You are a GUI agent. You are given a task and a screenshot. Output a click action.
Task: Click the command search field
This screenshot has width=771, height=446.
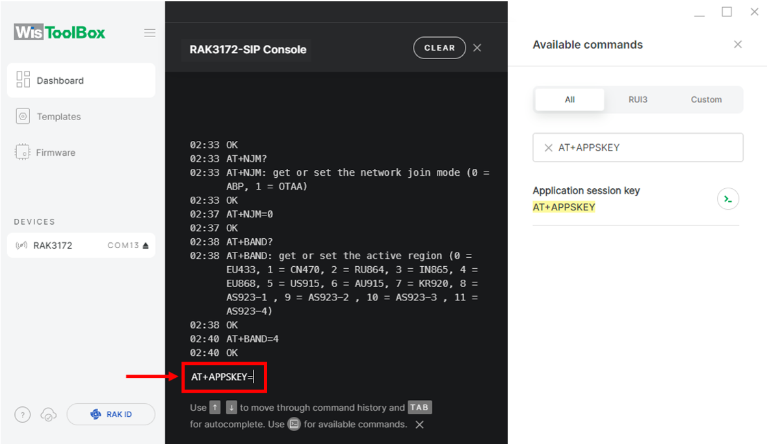point(638,147)
